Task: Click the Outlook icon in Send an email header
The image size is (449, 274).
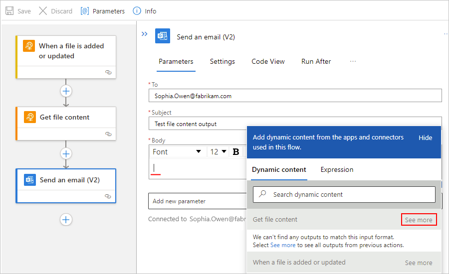Action: (x=163, y=37)
